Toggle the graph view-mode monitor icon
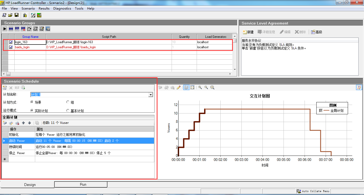 pos(186,87)
